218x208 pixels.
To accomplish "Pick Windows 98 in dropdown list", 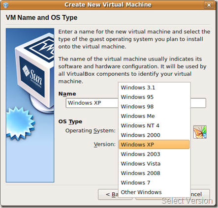I will [154, 107].
